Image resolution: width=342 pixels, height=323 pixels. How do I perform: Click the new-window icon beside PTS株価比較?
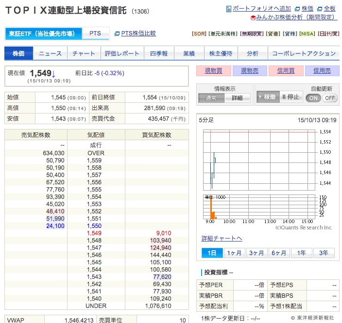coord(117,33)
